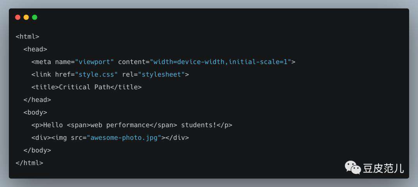
Task: Click the "width=device-width,initial-scale=1" content string
Action: pos(221,62)
